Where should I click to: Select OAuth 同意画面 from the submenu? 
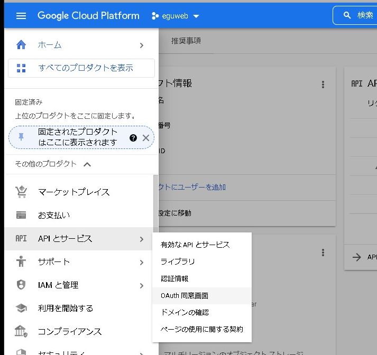185,296
